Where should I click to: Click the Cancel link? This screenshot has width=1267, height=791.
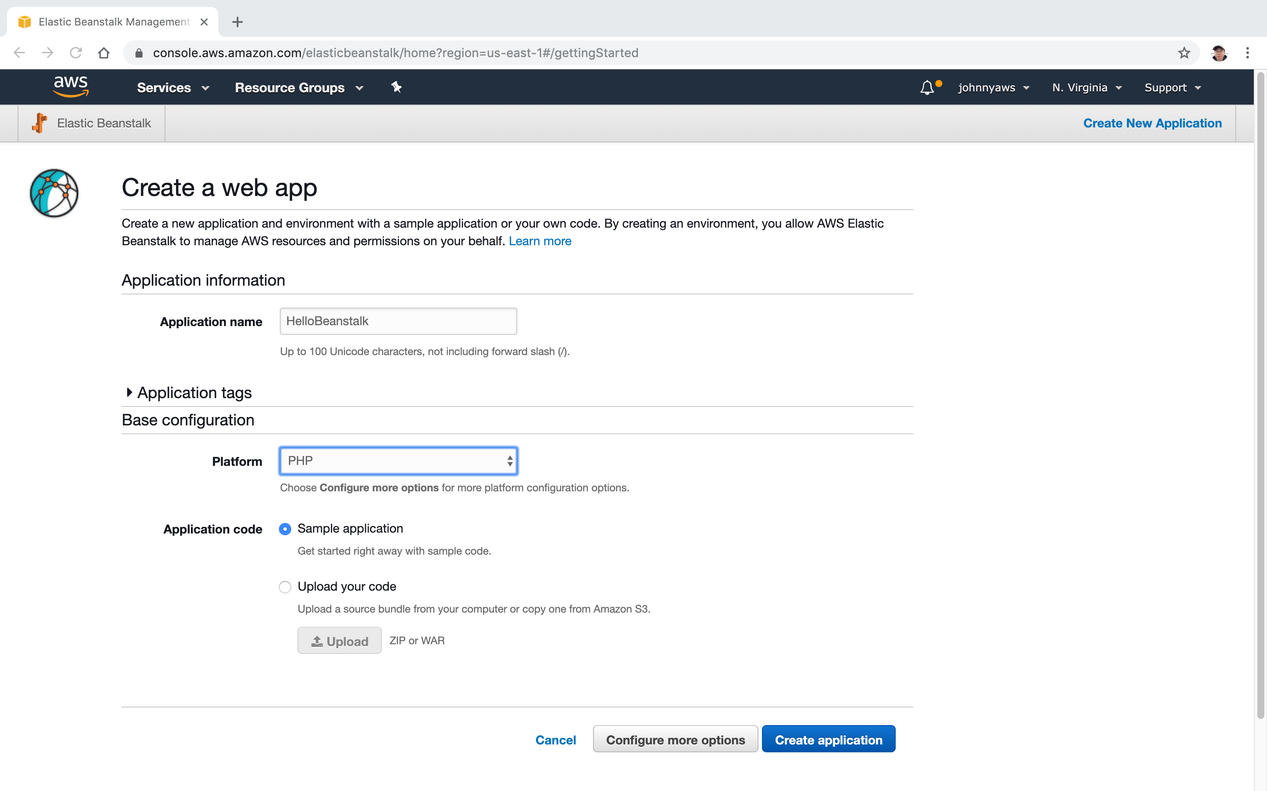tap(556, 740)
